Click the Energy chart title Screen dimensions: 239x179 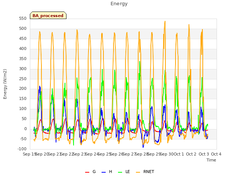pyautogui.click(x=119, y=4)
